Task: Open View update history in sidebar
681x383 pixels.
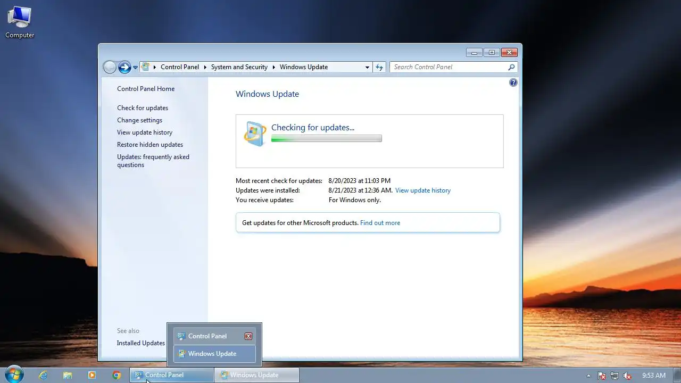Action: click(145, 132)
